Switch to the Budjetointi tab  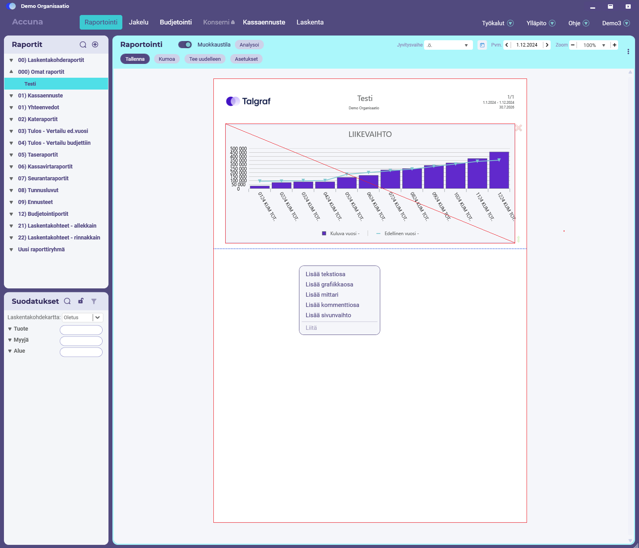[176, 22]
